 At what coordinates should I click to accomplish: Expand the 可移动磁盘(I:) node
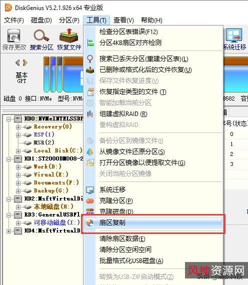pos(18,223)
